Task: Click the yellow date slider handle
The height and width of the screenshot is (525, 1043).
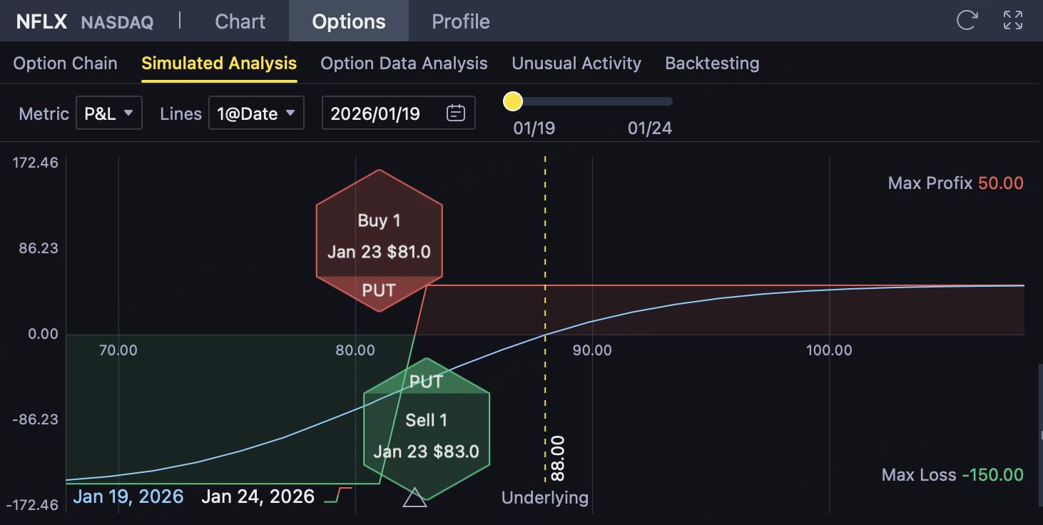Action: (512, 101)
